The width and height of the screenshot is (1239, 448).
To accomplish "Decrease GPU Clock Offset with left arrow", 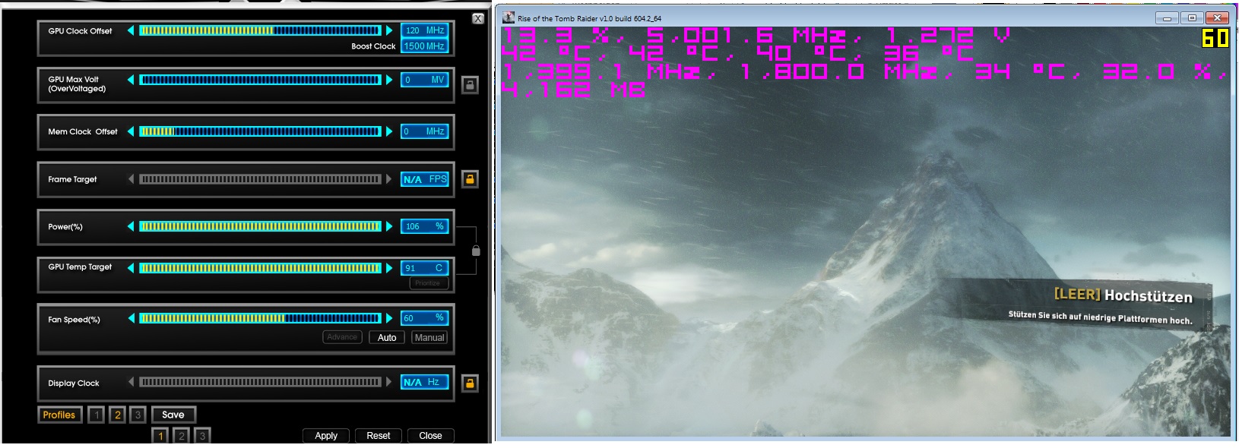I will [131, 30].
